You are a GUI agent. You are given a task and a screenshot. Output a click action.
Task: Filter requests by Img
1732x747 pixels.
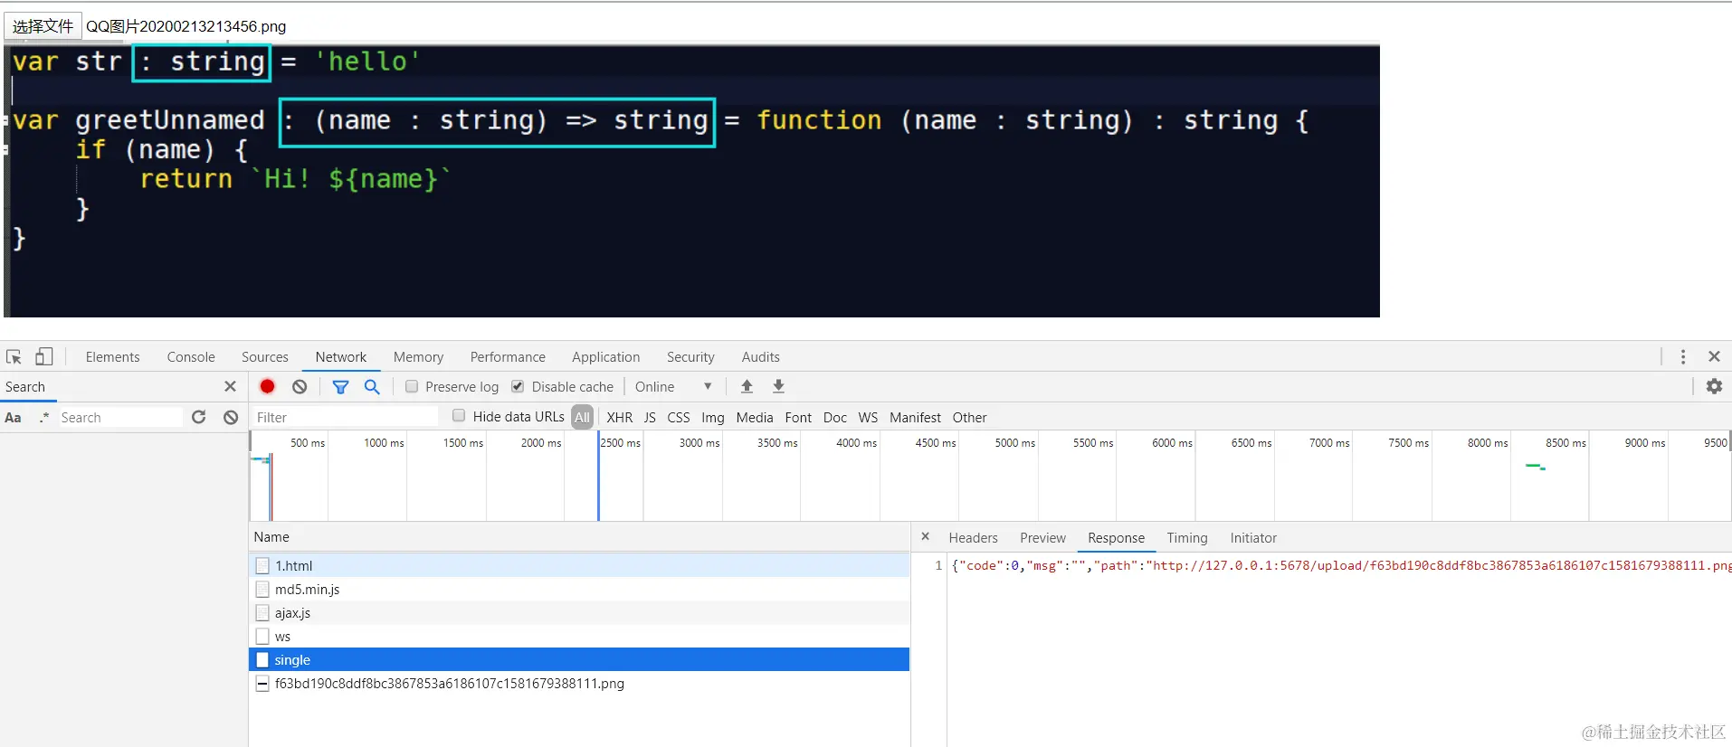713,417
